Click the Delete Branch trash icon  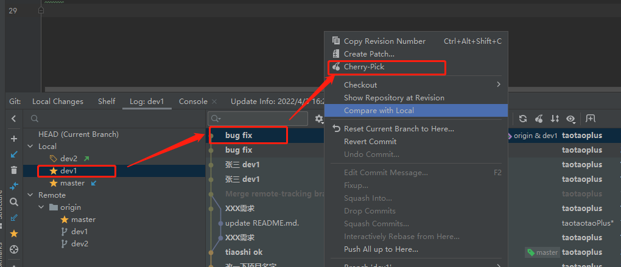[x=14, y=170]
